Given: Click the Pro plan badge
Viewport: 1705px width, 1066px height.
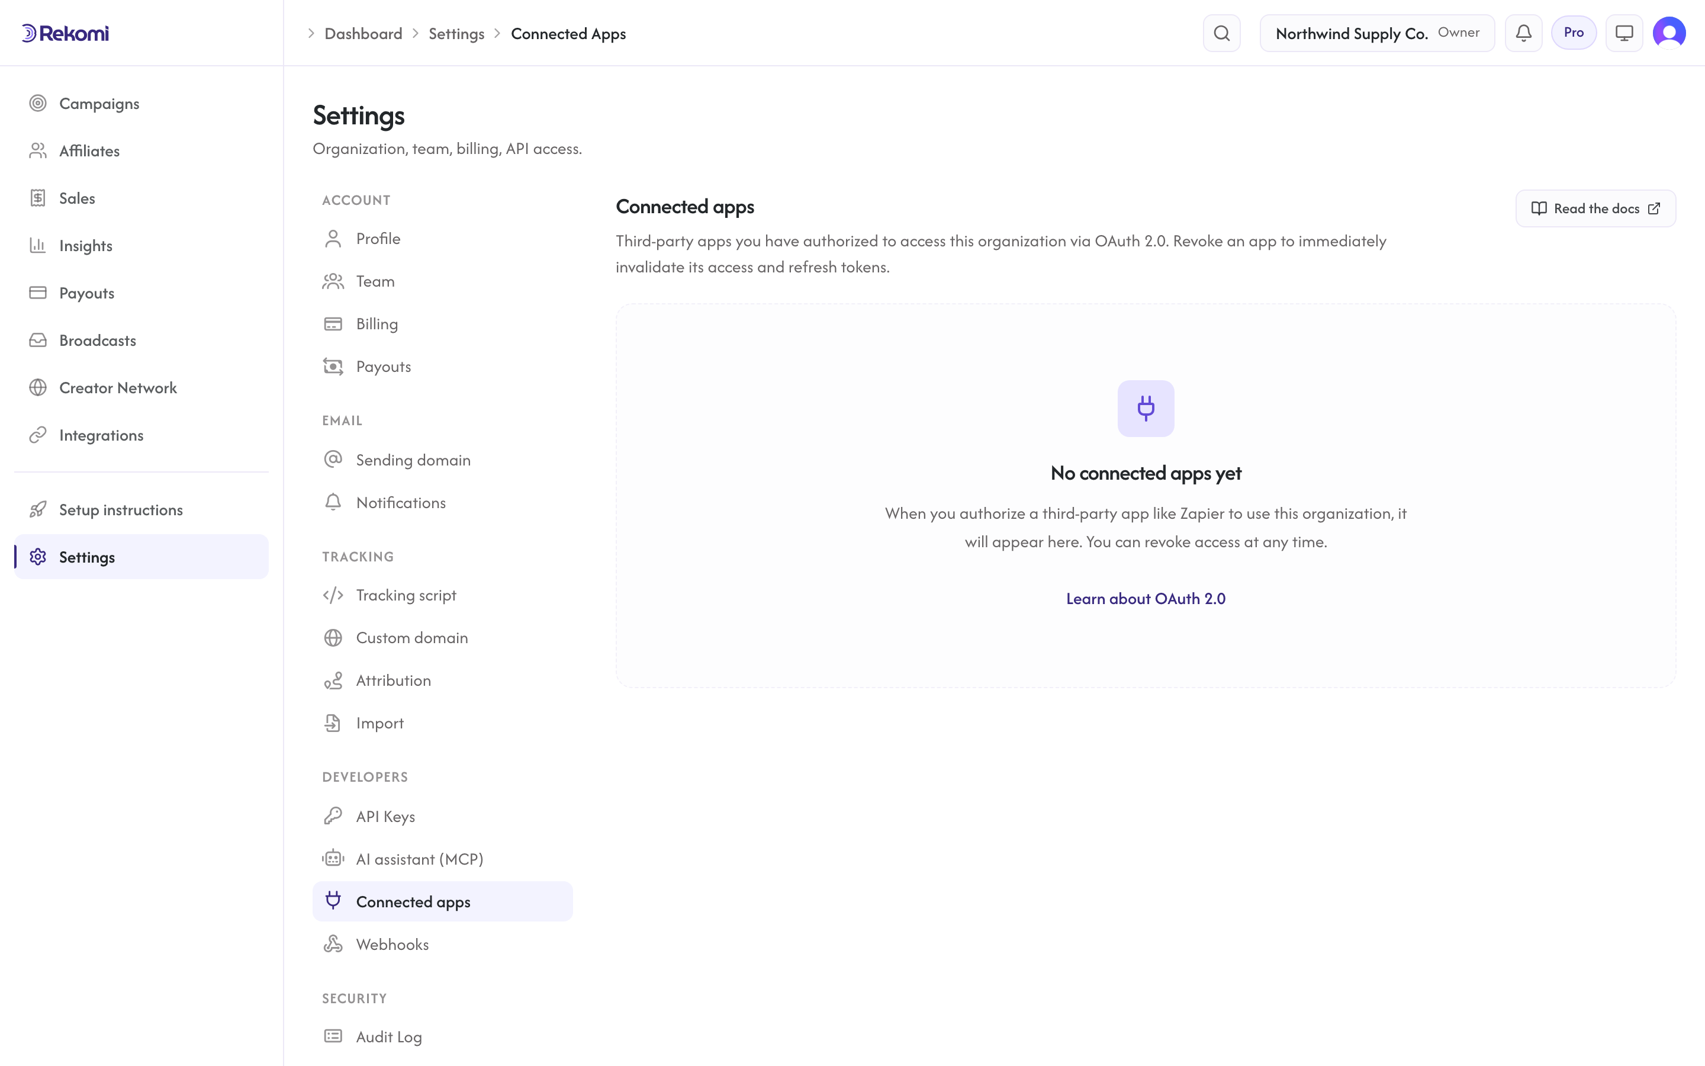Looking at the screenshot, I should pos(1573,33).
